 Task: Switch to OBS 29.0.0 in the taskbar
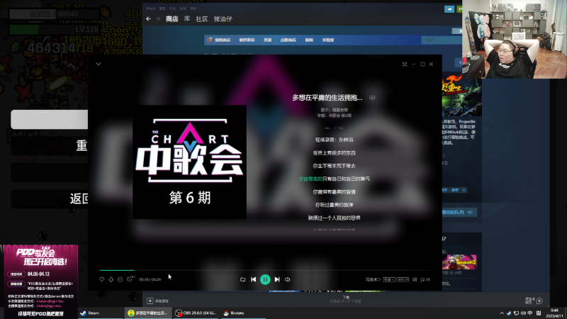[196, 313]
